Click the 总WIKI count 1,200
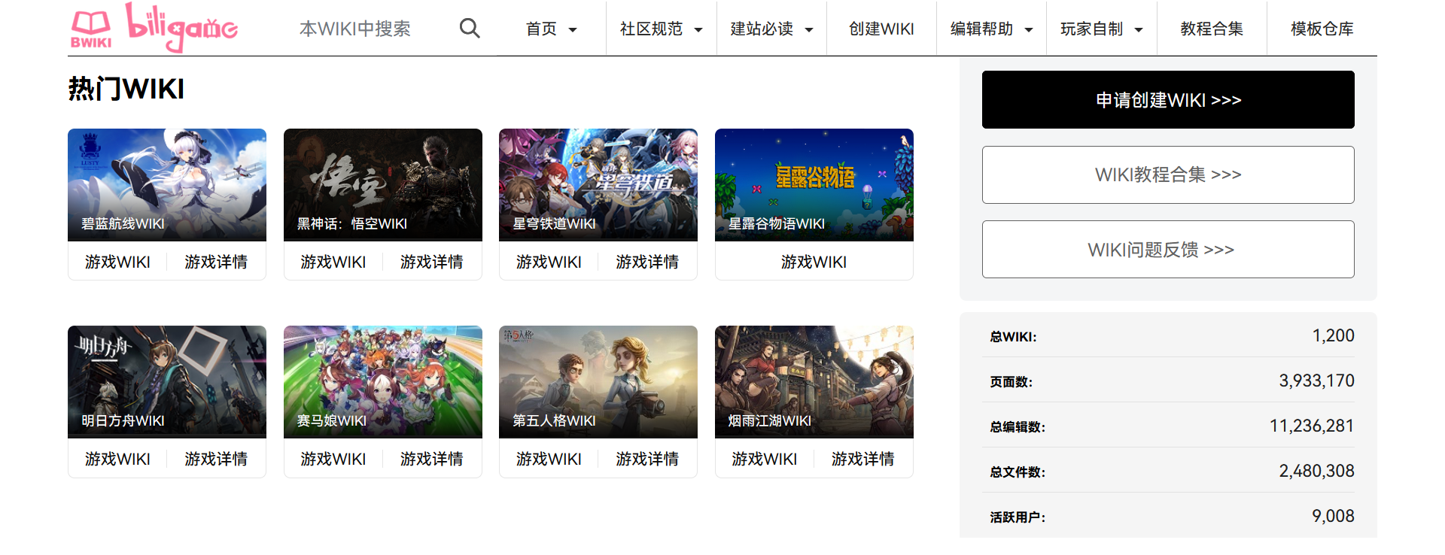Viewport: 1445px width, 555px height. click(x=1333, y=335)
